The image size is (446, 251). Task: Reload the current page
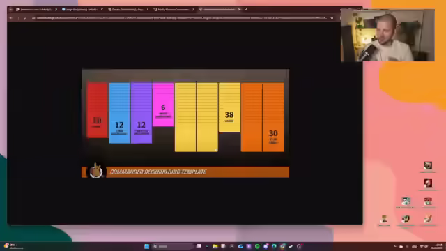pyautogui.click(x=25, y=17)
